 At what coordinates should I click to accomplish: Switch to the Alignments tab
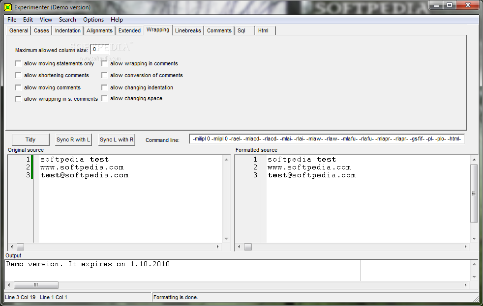click(x=99, y=30)
